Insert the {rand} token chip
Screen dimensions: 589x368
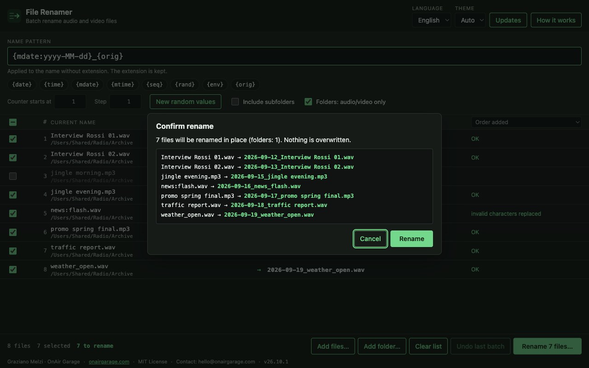(185, 85)
